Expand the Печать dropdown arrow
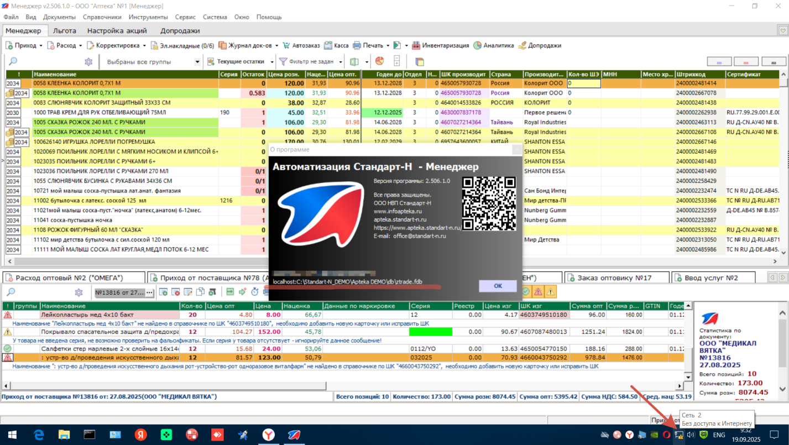 tap(387, 45)
